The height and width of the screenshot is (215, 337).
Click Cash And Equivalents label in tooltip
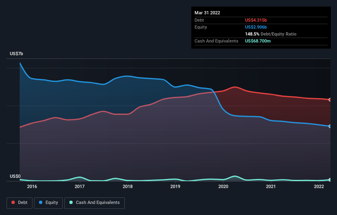(216, 41)
